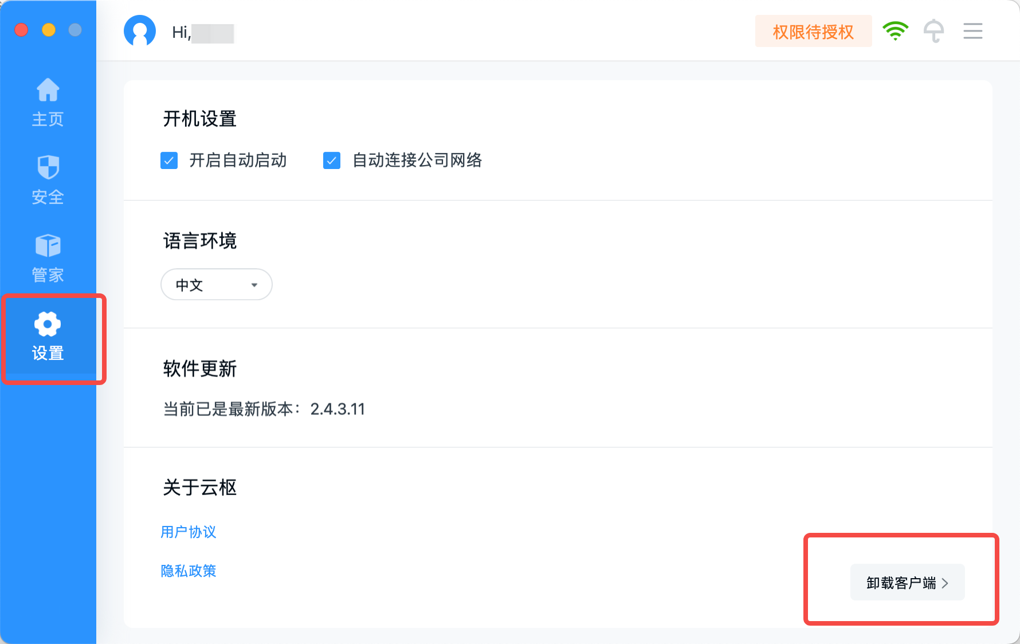The image size is (1020, 644).
Task: Click the 卸载客户端 button text
Action: (901, 583)
